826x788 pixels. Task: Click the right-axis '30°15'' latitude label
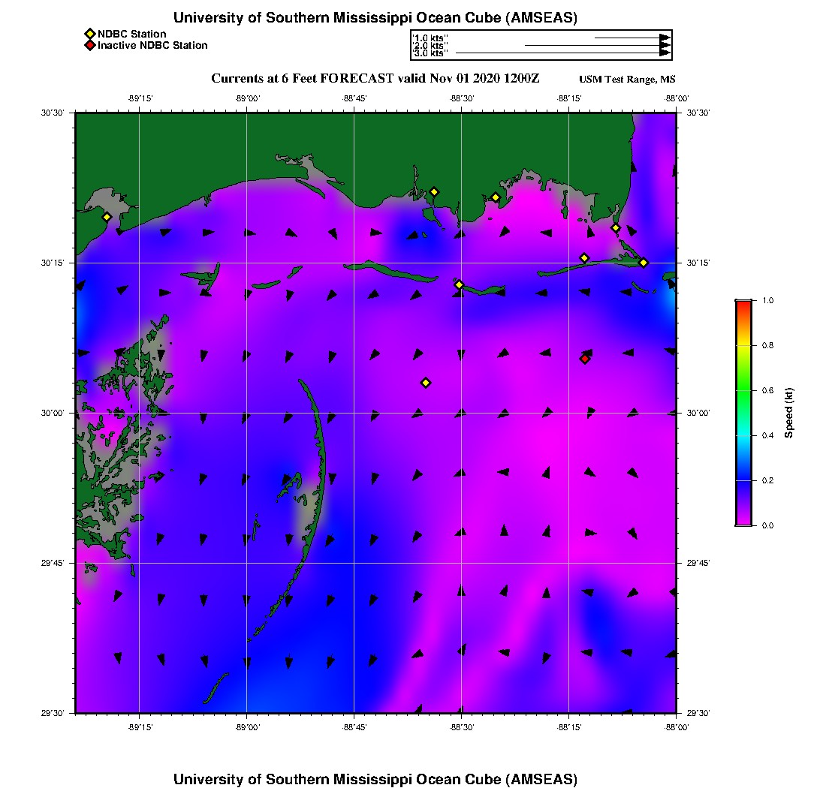pyautogui.click(x=698, y=263)
